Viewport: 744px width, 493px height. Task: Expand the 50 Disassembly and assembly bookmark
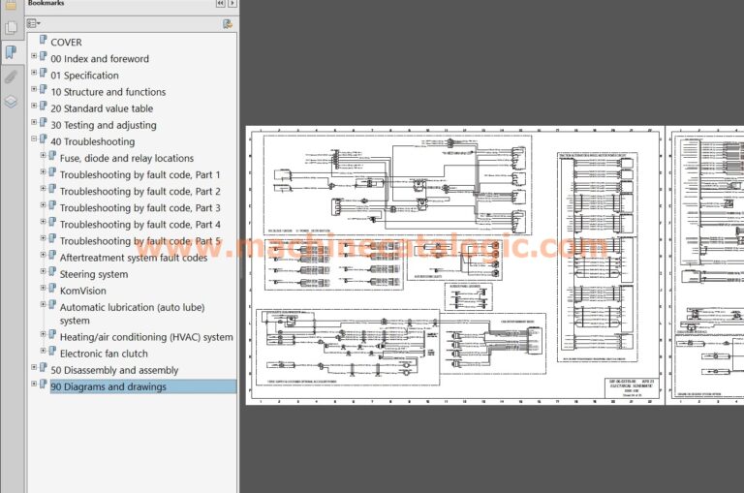coord(33,369)
